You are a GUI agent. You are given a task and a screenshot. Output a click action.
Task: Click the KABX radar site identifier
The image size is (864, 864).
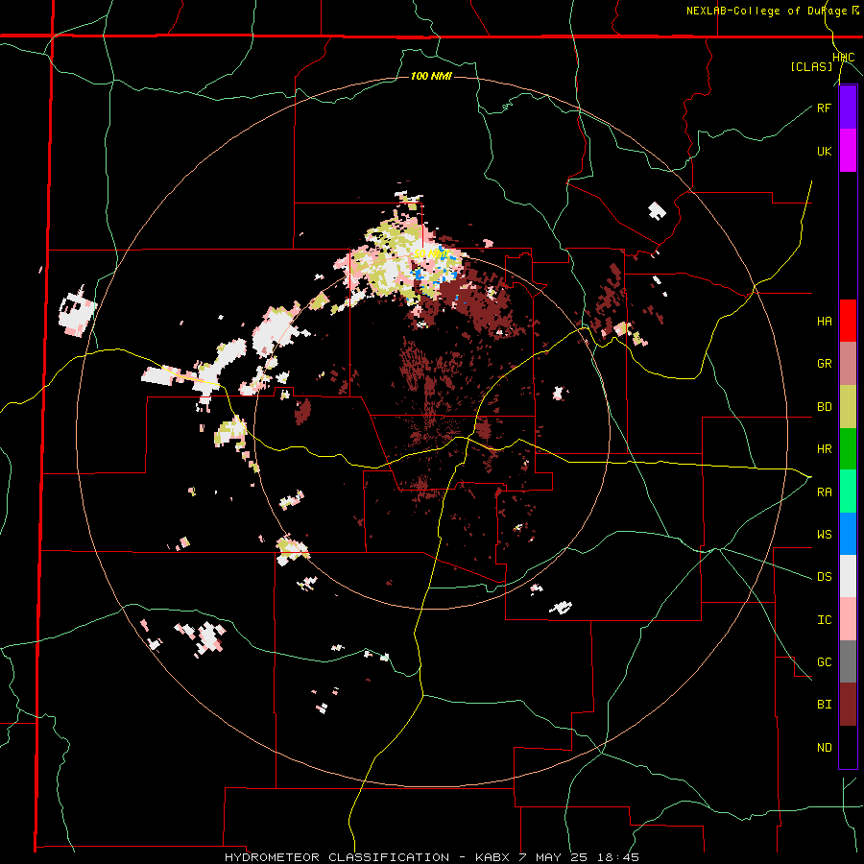[x=493, y=857]
